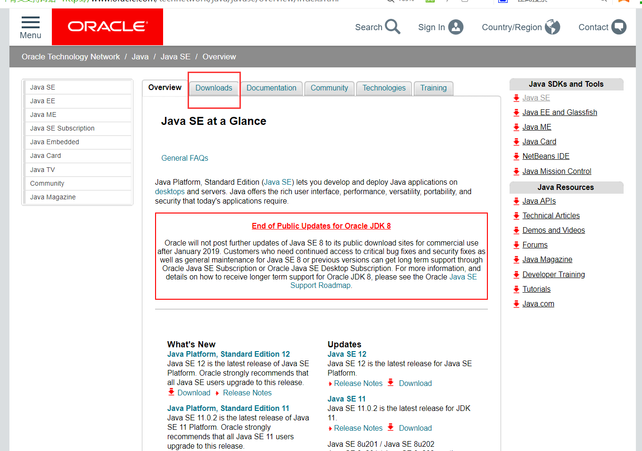Click the Contact chat bubble icon

pyautogui.click(x=619, y=27)
